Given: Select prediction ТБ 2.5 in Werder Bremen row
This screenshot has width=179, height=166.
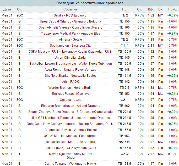Looking at the screenshot, I should [124, 88].
